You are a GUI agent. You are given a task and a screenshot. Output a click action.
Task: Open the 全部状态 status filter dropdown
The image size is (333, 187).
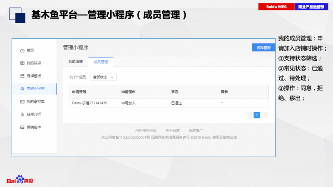103,77
